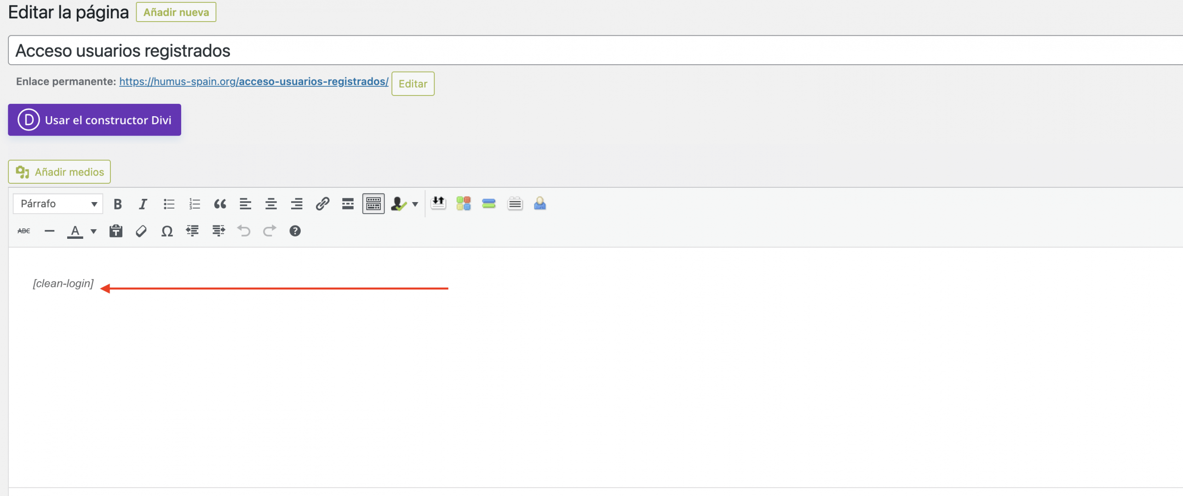Screen dimensions: 1183x496
Task: Open the Párrafo format dropdown
Action: coord(58,204)
